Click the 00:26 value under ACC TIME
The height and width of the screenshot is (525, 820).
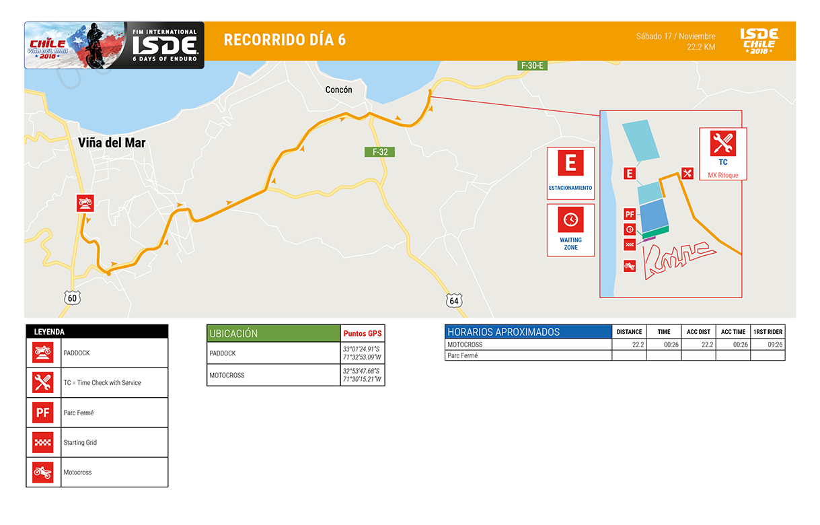point(740,345)
